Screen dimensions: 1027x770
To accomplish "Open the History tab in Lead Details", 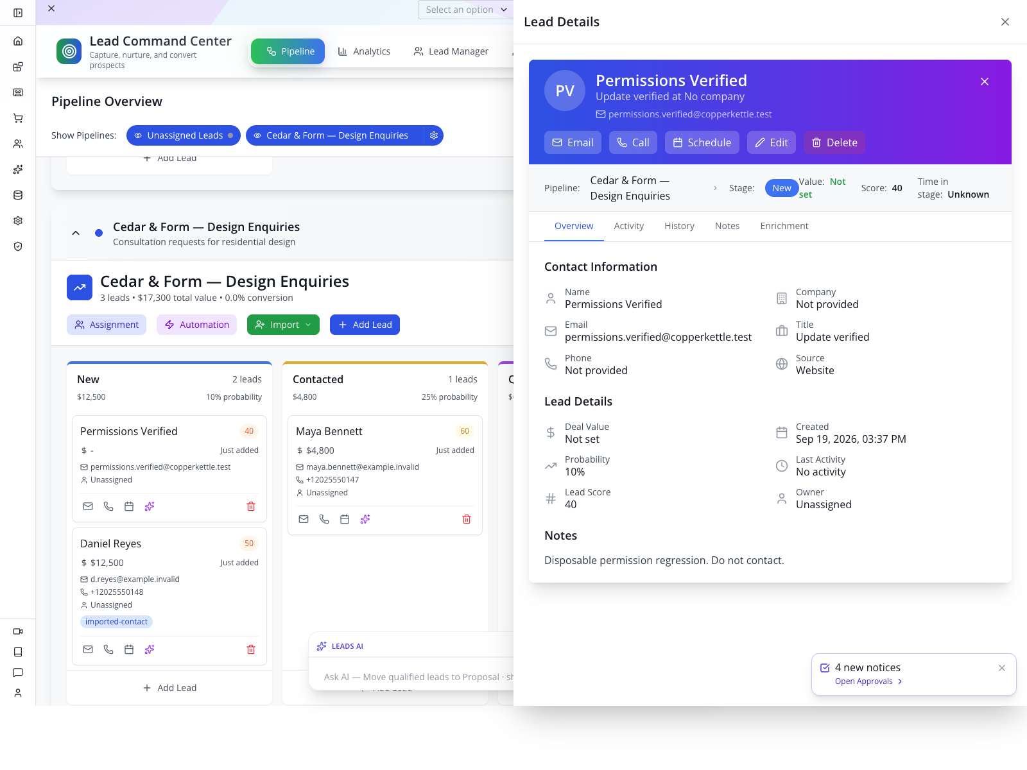I will tap(679, 226).
